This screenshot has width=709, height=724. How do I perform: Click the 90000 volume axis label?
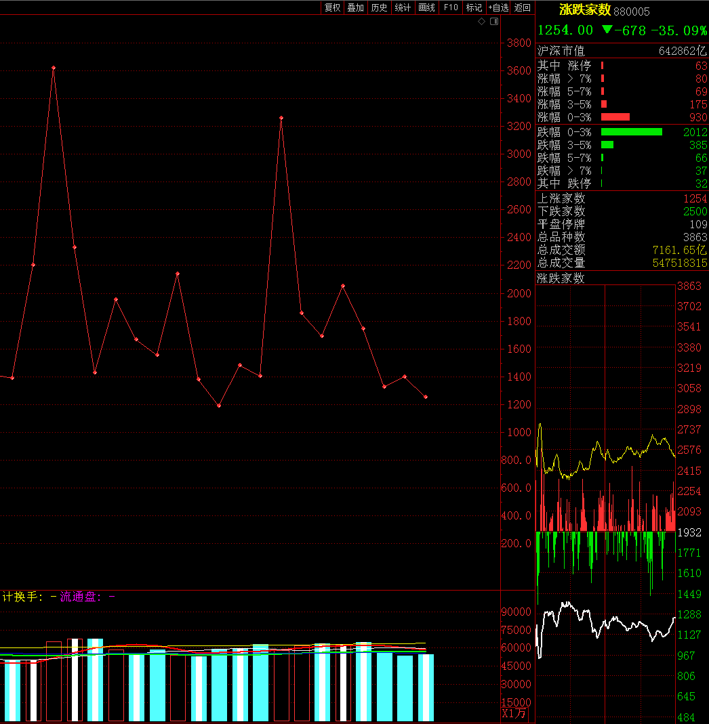click(516, 612)
